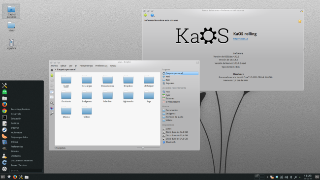The height and width of the screenshot is (180, 320).
Task: Open Dolphin's wrench configure icon
Action: (52, 114)
